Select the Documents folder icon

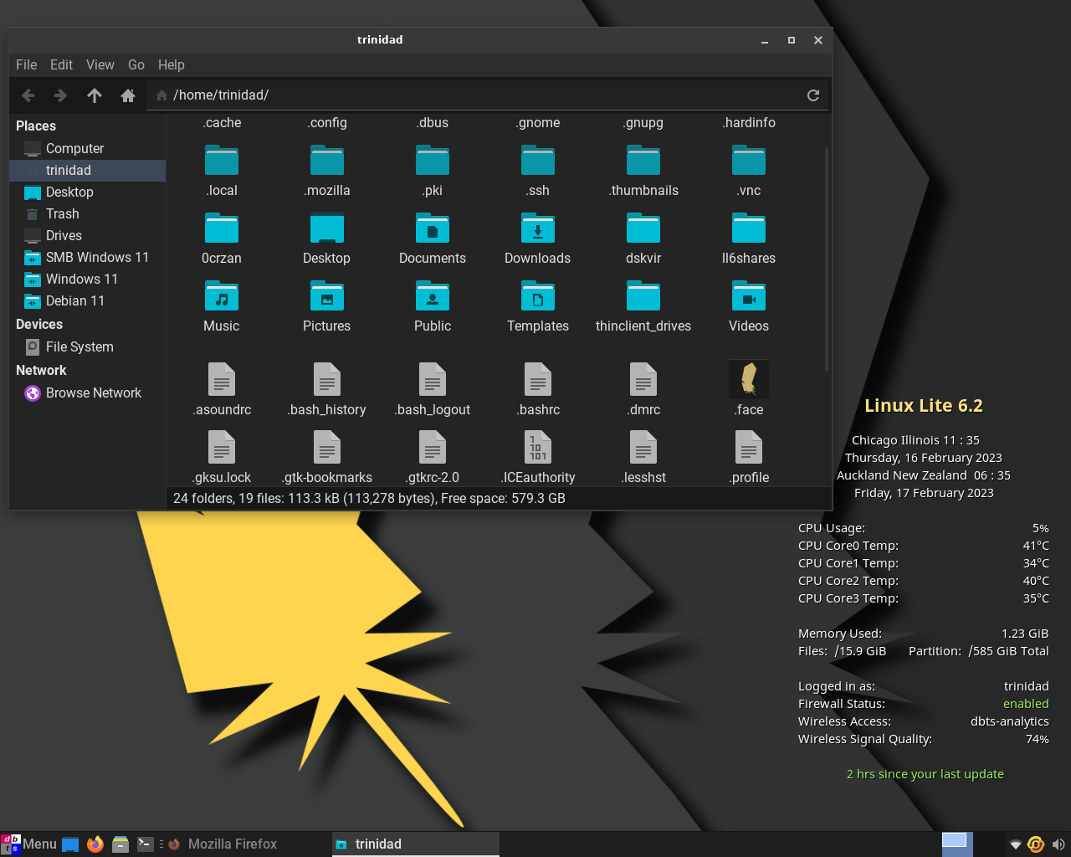tap(433, 228)
